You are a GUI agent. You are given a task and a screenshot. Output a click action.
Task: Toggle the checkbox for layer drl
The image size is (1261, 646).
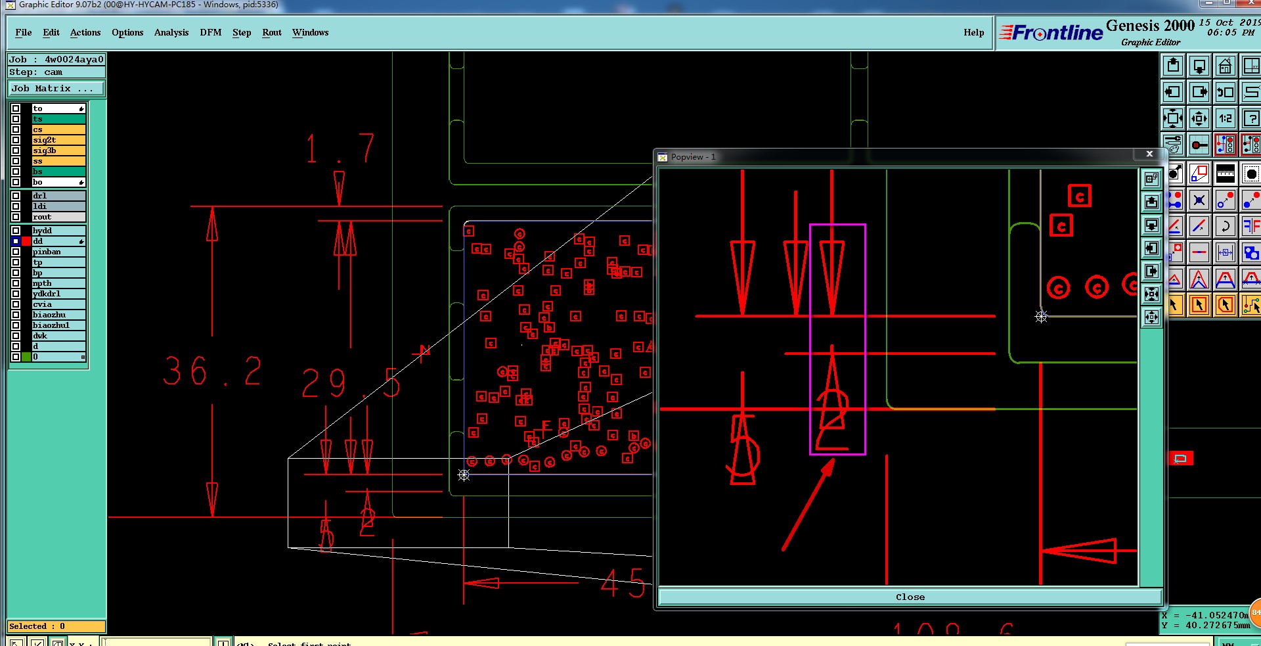click(16, 196)
